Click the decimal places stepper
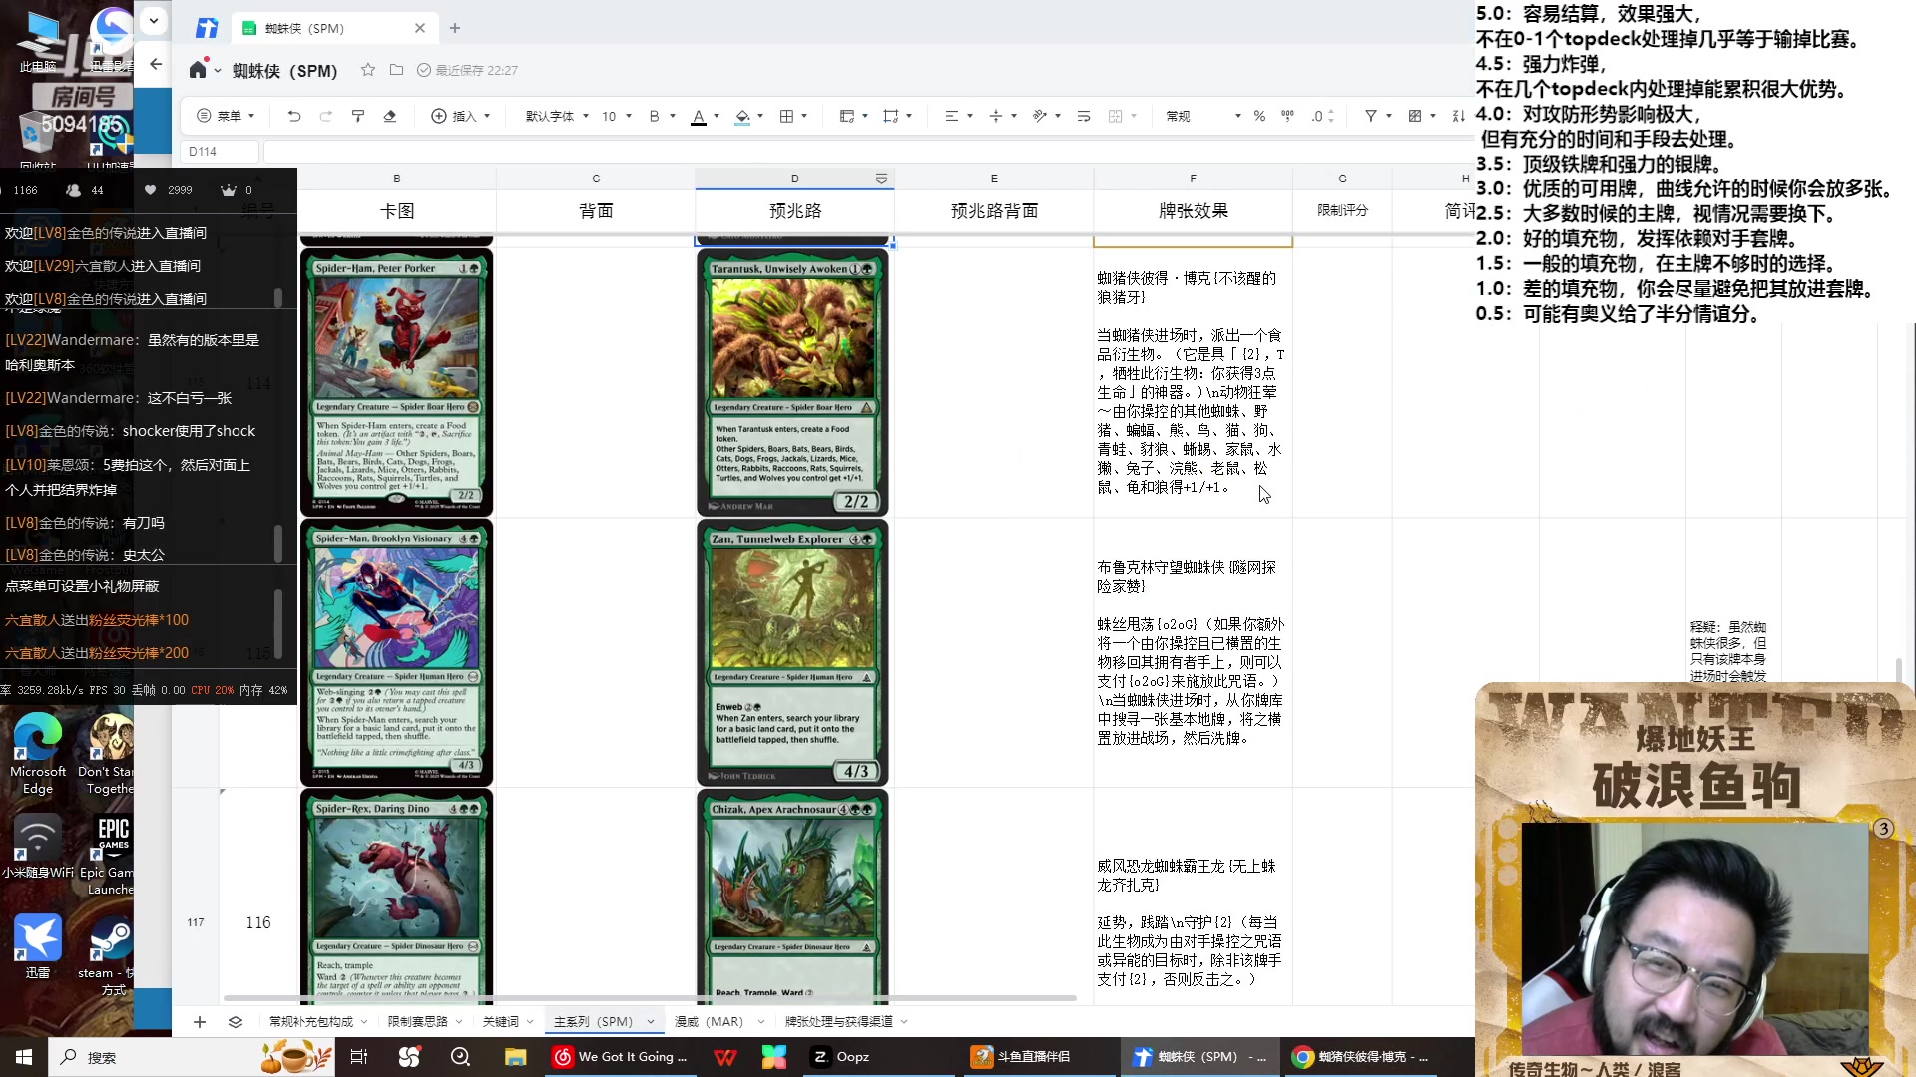Viewport: 1916px width, 1077px height. pyautogui.click(x=1322, y=116)
